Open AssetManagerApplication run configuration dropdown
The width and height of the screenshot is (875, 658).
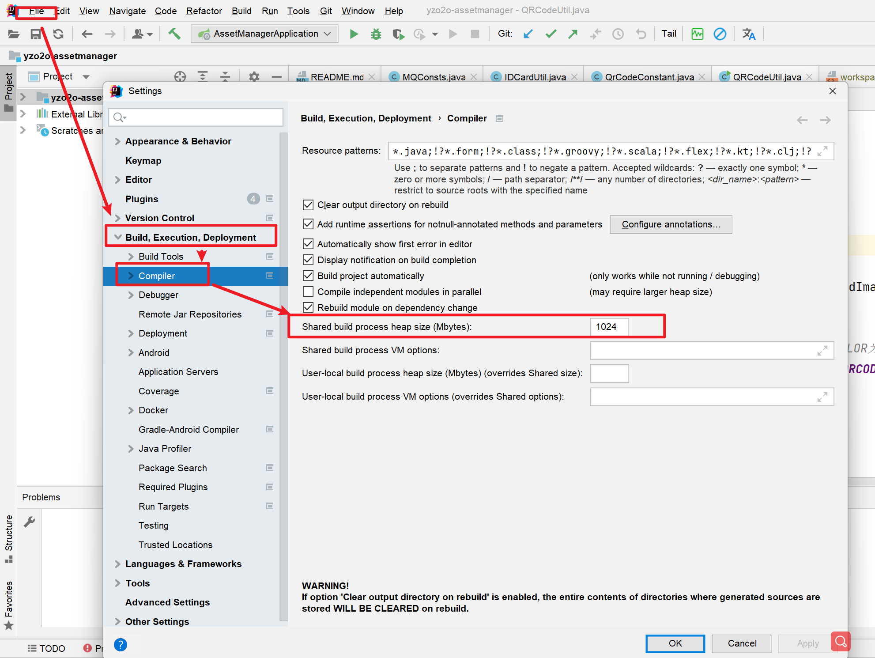tap(265, 34)
